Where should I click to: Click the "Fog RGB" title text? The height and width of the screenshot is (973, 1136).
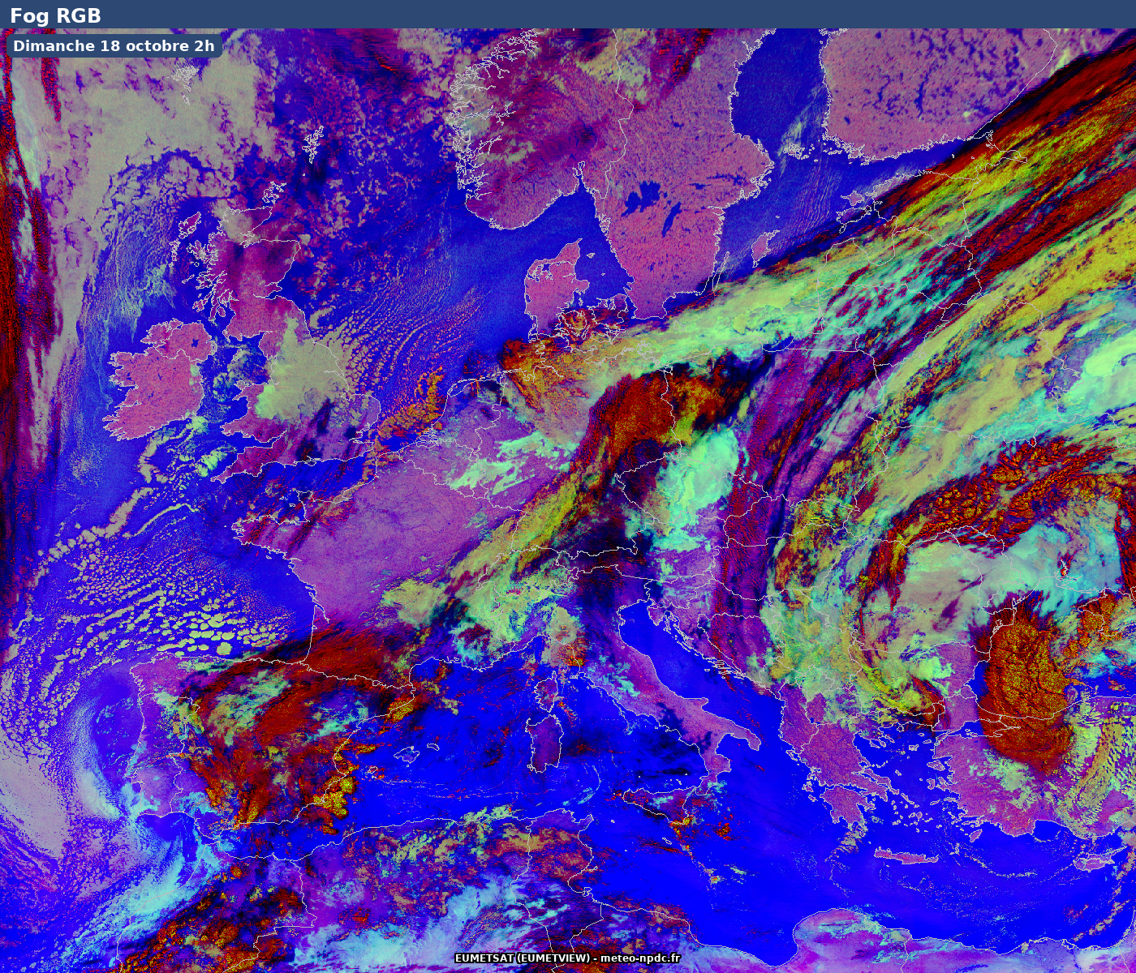(x=55, y=15)
